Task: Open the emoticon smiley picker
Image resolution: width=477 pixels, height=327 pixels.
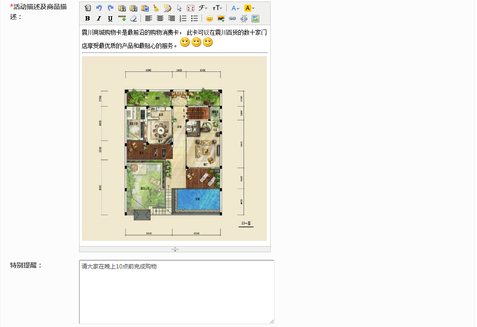Action: (210, 19)
